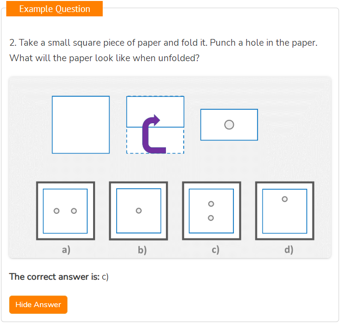Click the d) label under last option
The height and width of the screenshot is (323, 340).
[289, 250]
